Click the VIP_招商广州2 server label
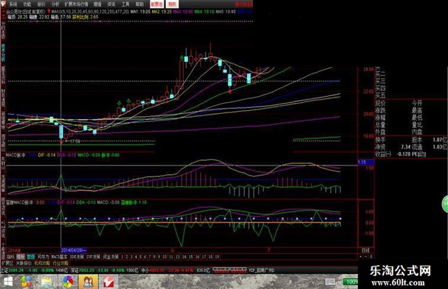The height and width of the screenshot is (289, 448). click(261, 270)
